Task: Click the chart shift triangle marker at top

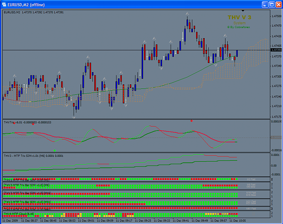Action: pos(243,11)
